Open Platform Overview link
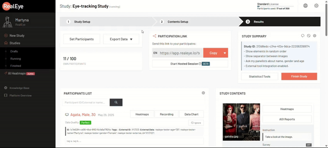Viewport: 328px width, 148px height. 20,96
